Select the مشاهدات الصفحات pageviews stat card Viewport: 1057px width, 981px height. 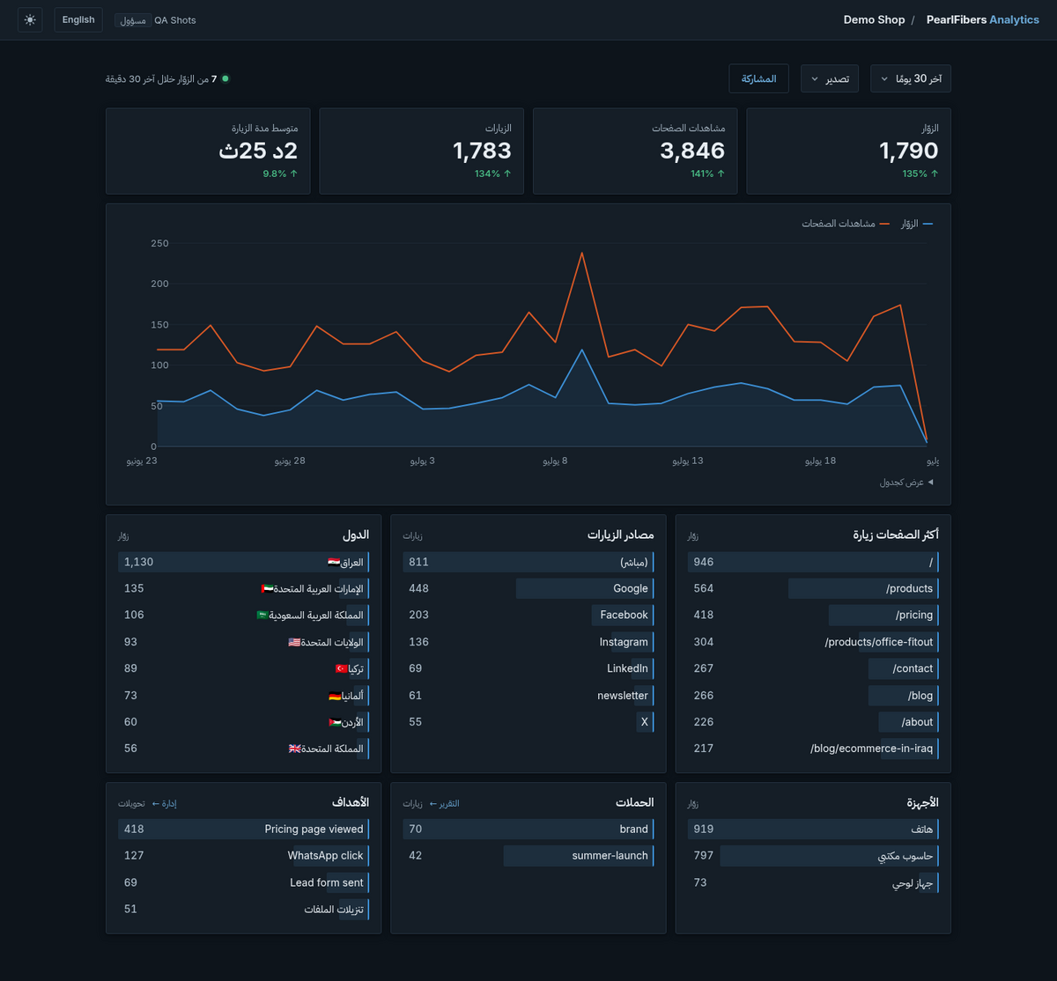[634, 151]
